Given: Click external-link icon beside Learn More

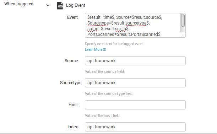Looking at the screenshot, I should (104, 50).
